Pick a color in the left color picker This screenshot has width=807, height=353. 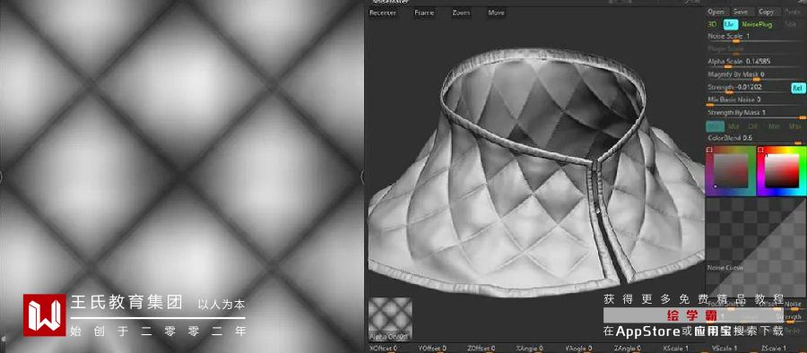[x=730, y=171]
